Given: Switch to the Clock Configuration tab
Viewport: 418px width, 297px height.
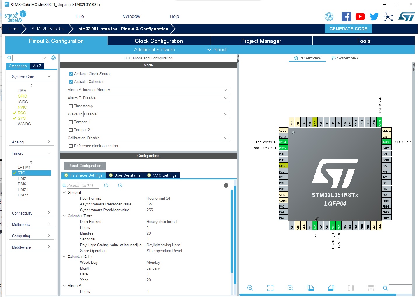Looking at the screenshot, I should [158, 41].
